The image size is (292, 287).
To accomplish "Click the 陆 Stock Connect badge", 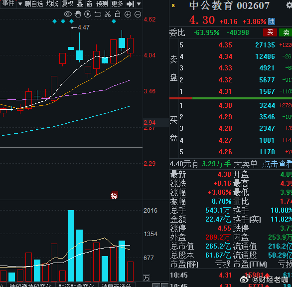I will pyautogui.click(x=272, y=21).
